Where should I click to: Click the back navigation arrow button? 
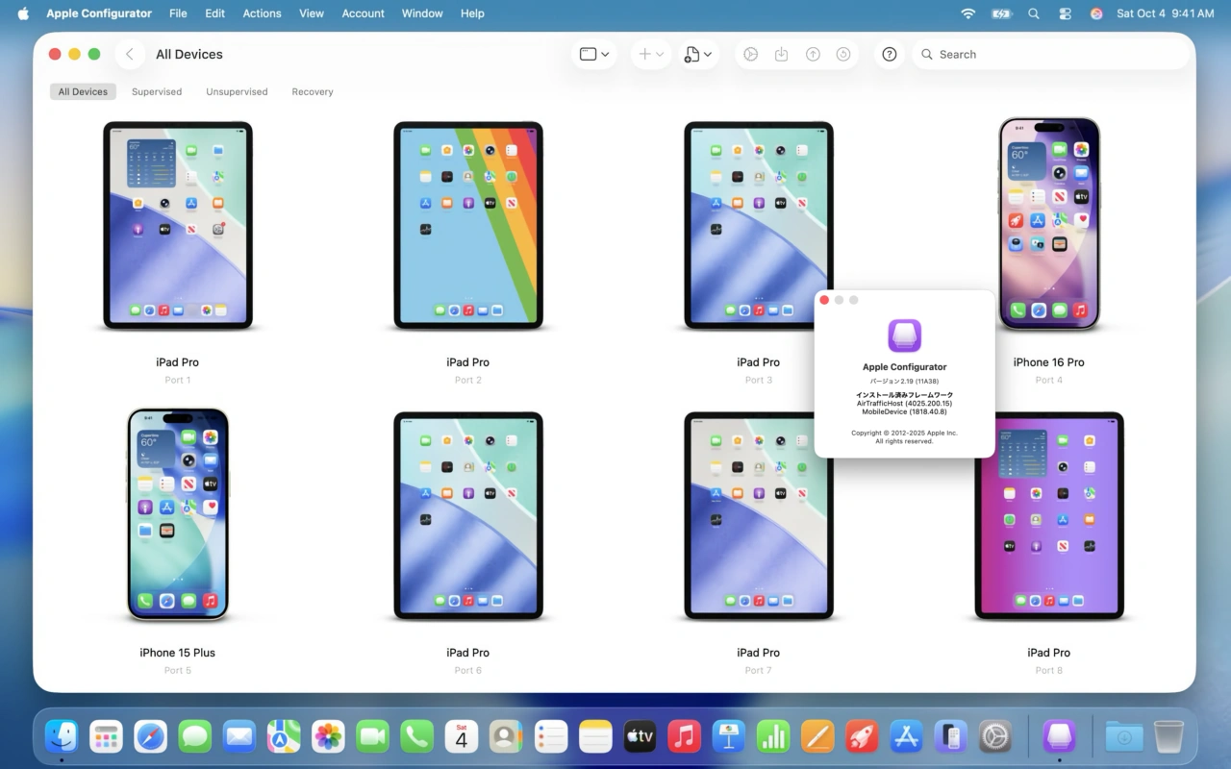click(x=130, y=54)
